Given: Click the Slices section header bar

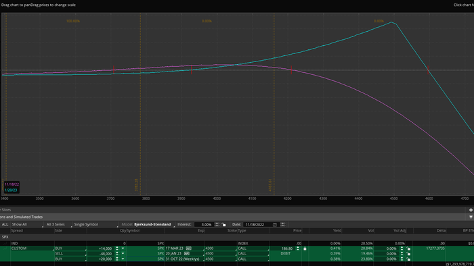Looking at the screenshot, I should pyautogui.click(x=237, y=210).
